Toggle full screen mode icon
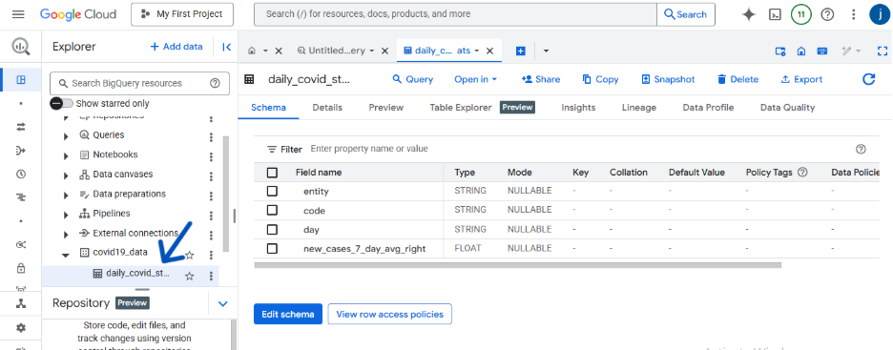The image size is (893, 350). pyautogui.click(x=883, y=51)
